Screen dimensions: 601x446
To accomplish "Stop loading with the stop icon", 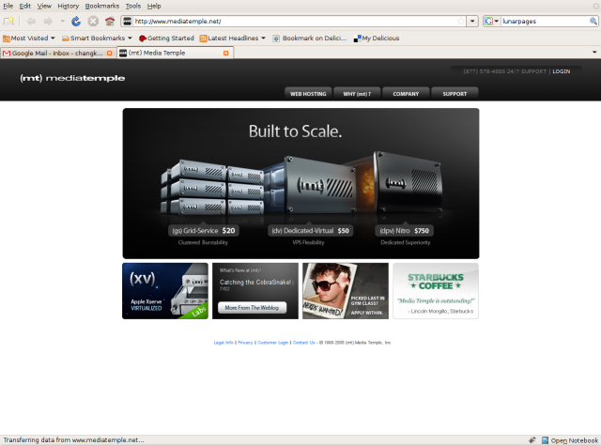I will (x=93, y=21).
